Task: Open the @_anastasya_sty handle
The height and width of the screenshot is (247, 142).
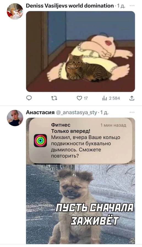Action: pyautogui.click(x=76, y=113)
